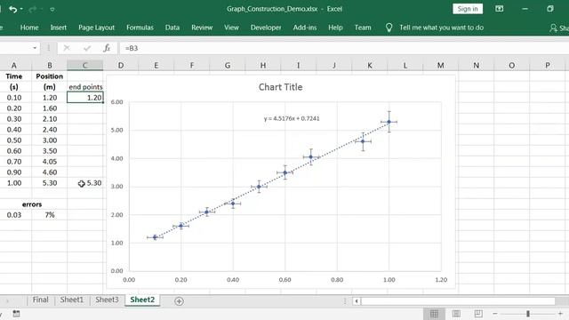
Task: Click Tell me what you want to do
Action: click(x=441, y=28)
